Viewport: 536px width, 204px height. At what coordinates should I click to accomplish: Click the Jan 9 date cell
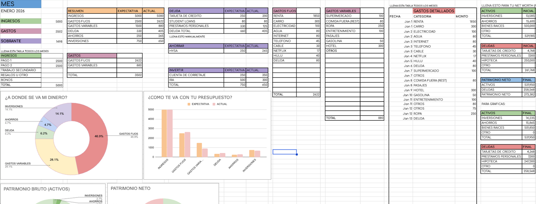(x=401, y=90)
